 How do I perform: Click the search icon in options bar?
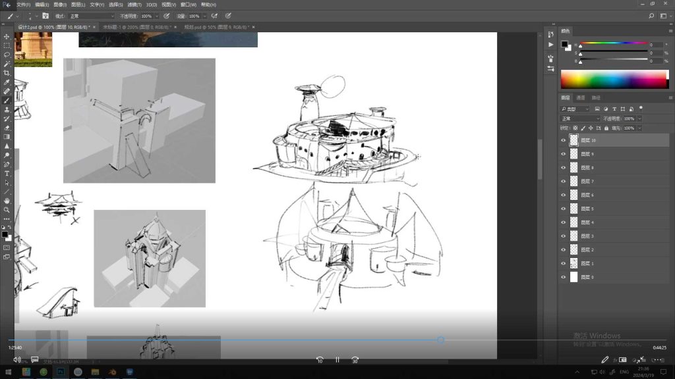point(651,16)
